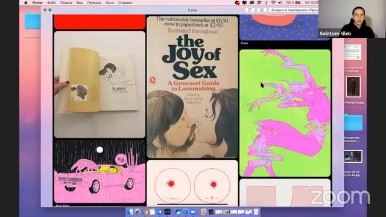386x217 pixels.
Task: Open the round blue app icon in Dock
Action: click(x=186, y=212)
